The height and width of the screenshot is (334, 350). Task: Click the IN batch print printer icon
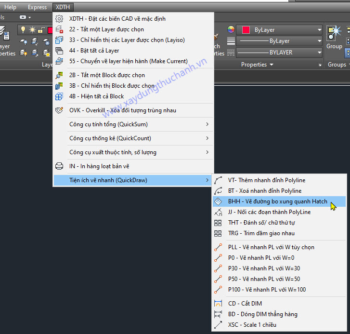(x=60, y=166)
